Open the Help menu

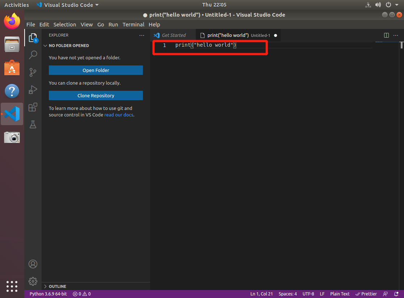pos(154,25)
